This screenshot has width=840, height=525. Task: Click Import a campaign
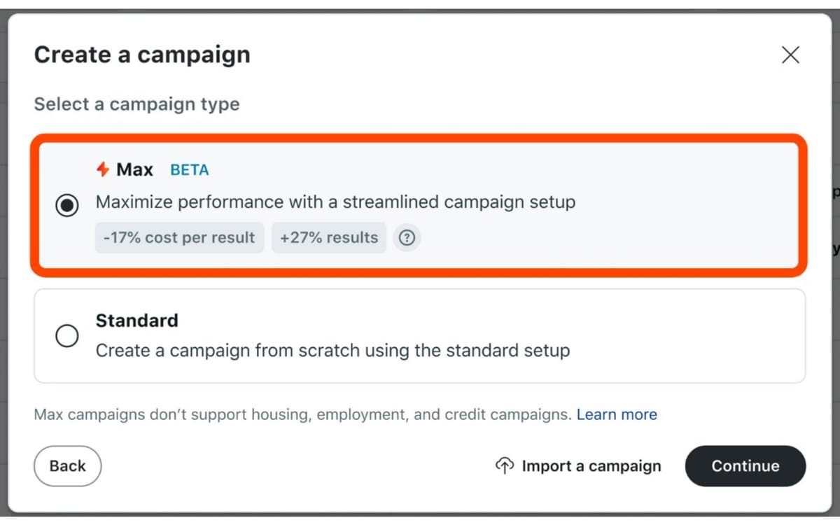(591, 465)
